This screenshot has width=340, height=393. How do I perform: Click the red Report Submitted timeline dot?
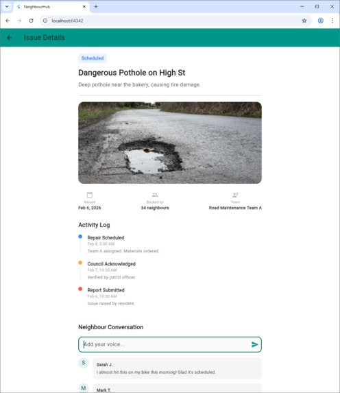coord(80,289)
